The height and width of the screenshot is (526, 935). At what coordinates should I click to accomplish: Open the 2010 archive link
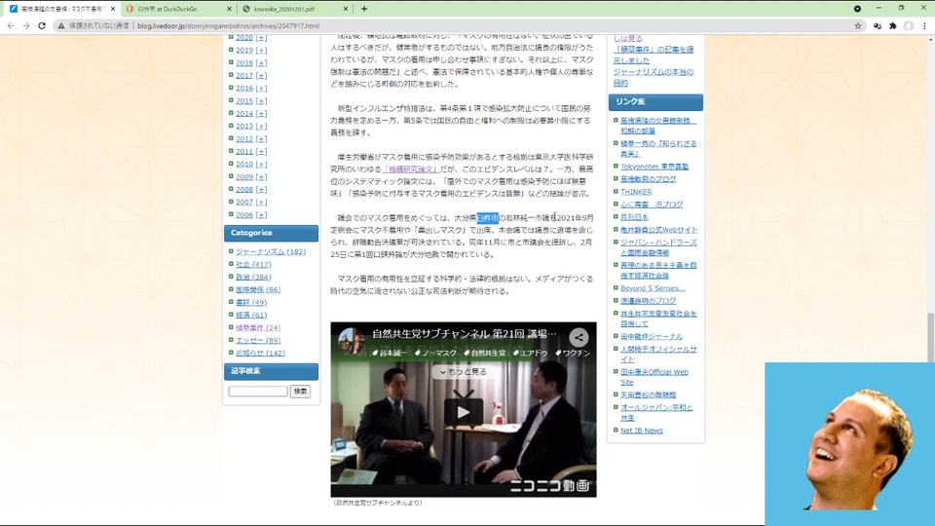(x=244, y=164)
